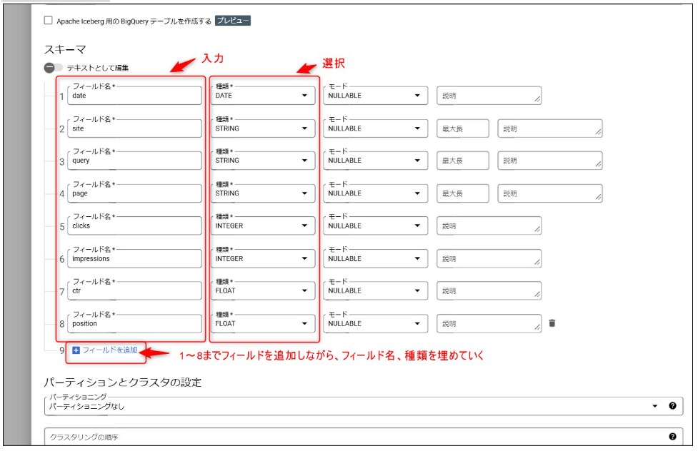Click the 説明 box in the clicks row
Screen dimensions: 698x451
(489, 226)
